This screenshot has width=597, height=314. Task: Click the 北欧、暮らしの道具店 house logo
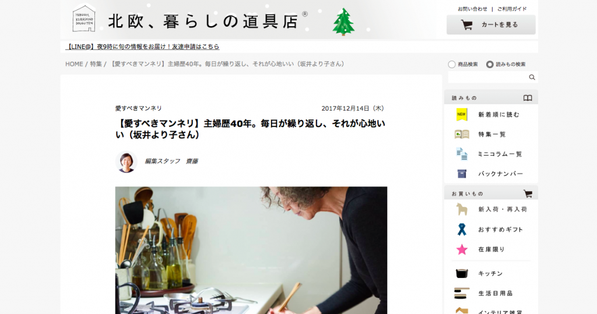coord(84,18)
